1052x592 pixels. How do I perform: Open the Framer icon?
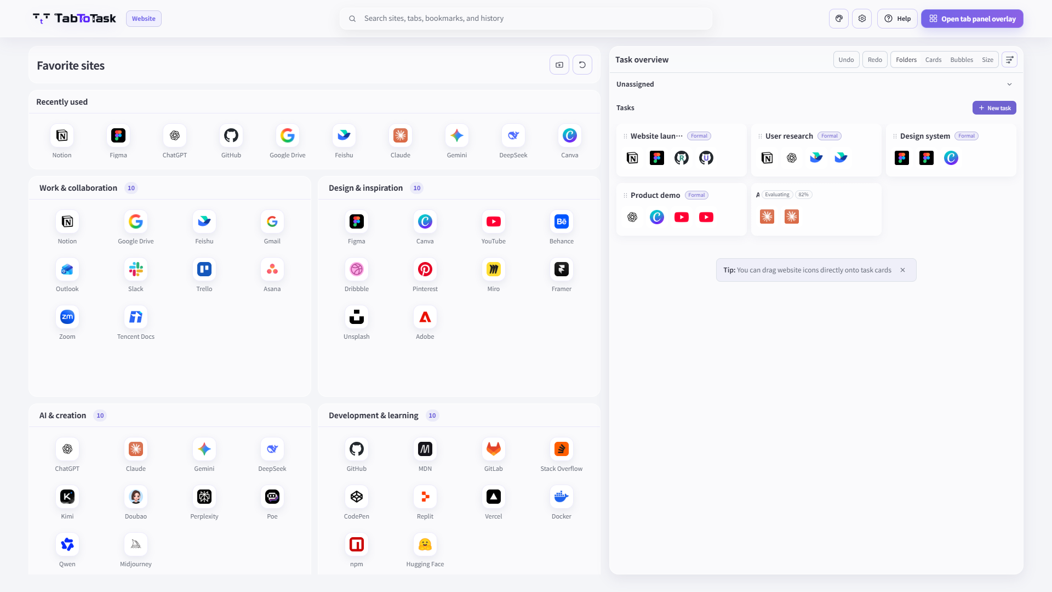pos(562,269)
